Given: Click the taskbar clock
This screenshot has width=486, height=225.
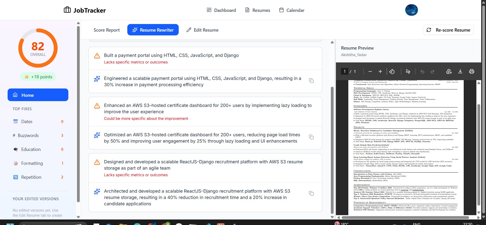Looking at the screenshot, I should [x=468, y=224].
